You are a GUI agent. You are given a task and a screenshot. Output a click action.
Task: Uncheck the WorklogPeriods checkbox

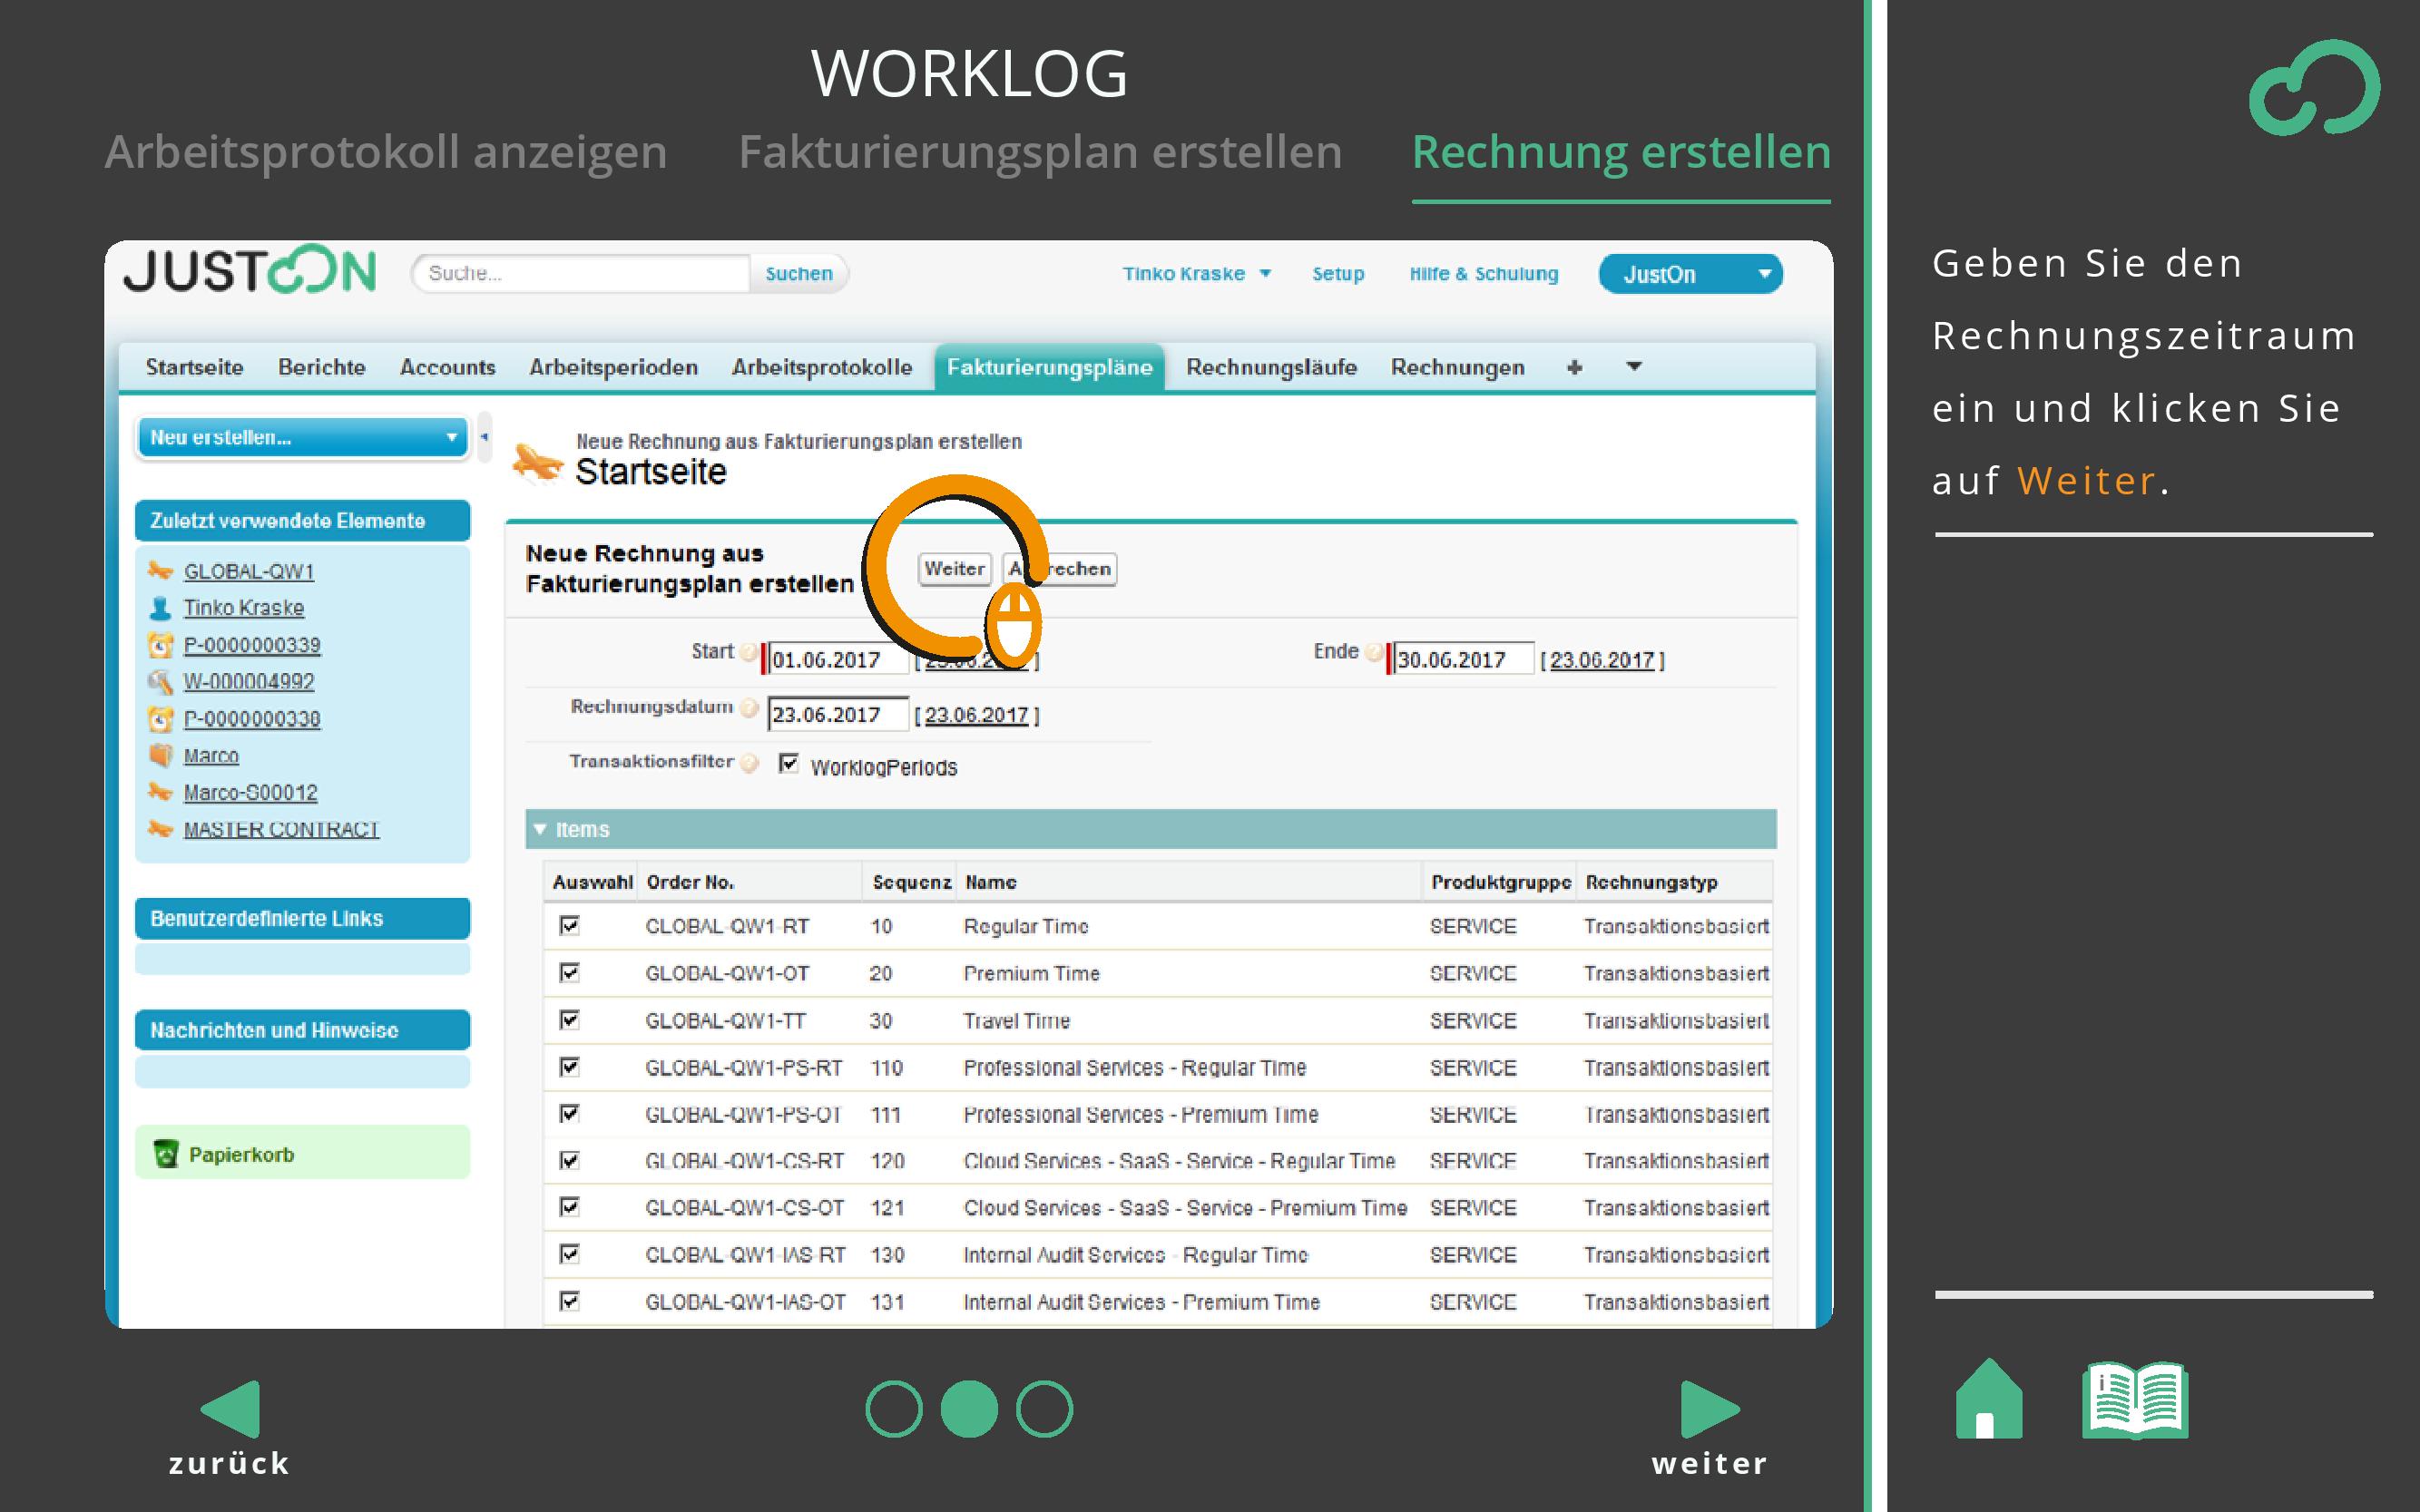[x=789, y=765]
